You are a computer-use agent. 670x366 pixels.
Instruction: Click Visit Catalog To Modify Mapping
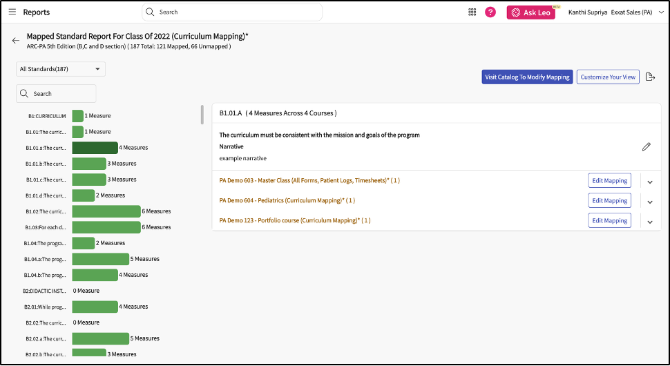coord(527,77)
